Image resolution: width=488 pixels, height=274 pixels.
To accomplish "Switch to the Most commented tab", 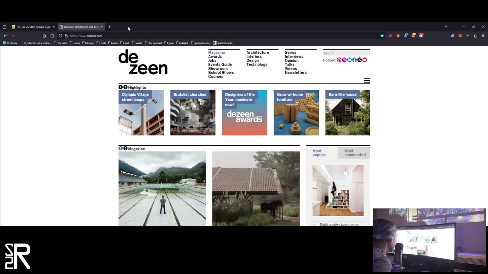I will pos(354,153).
